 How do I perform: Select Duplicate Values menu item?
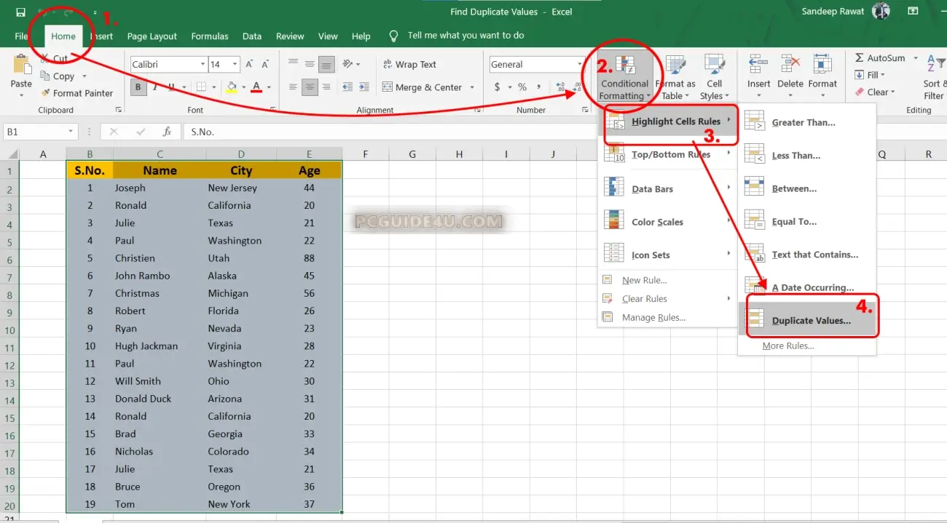(x=811, y=321)
